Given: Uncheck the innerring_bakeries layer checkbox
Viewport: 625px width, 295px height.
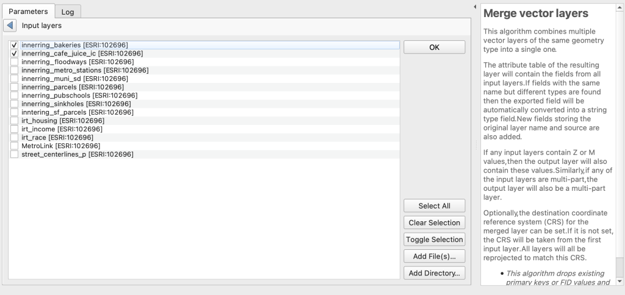Looking at the screenshot, I should (x=14, y=45).
